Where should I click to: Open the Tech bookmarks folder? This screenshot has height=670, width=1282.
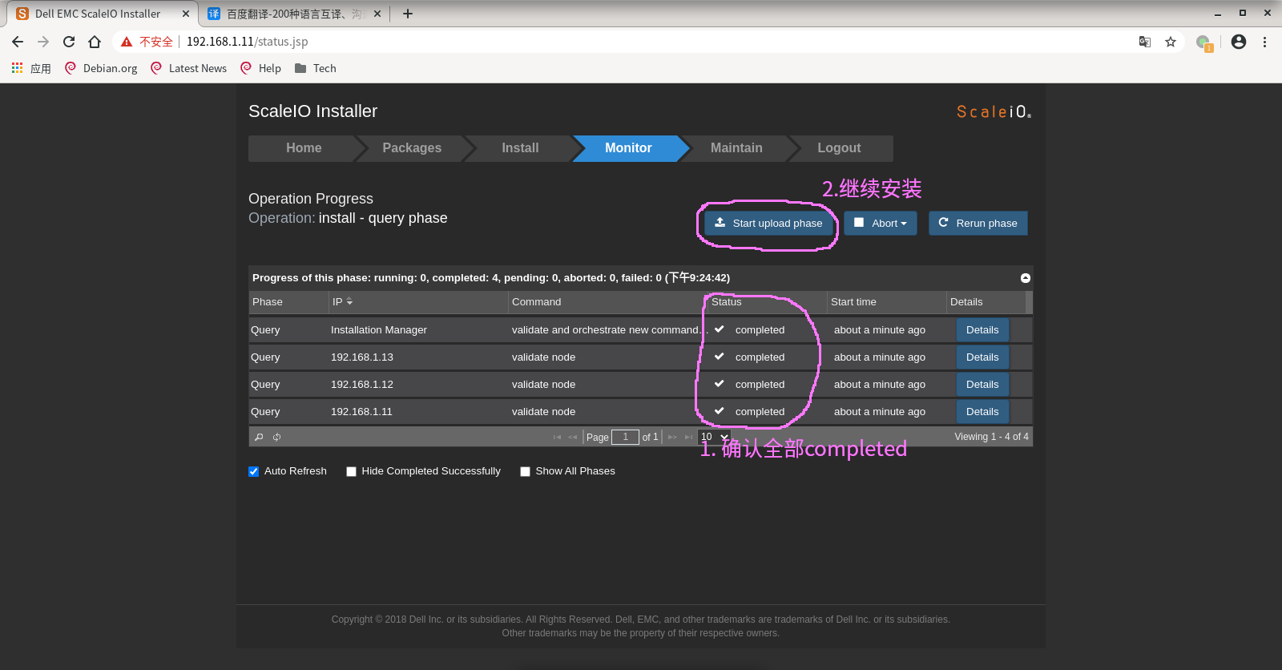point(316,68)
